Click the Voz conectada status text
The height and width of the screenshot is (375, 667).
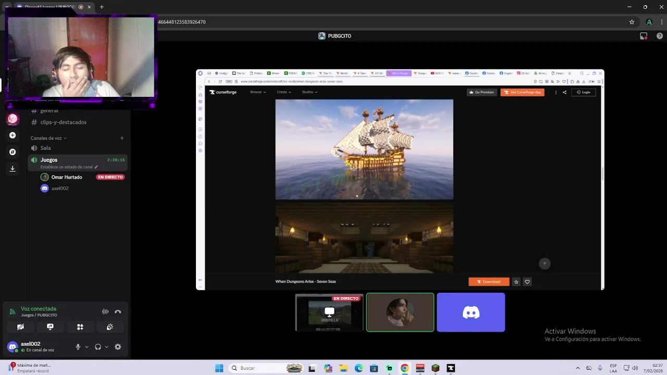(39, 309)
